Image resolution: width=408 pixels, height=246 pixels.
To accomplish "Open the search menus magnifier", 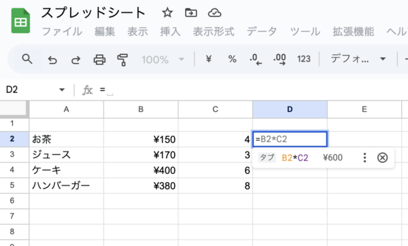I will pos(27,59).
